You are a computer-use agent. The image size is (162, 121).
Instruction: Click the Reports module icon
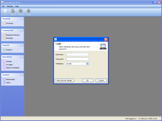4,50
